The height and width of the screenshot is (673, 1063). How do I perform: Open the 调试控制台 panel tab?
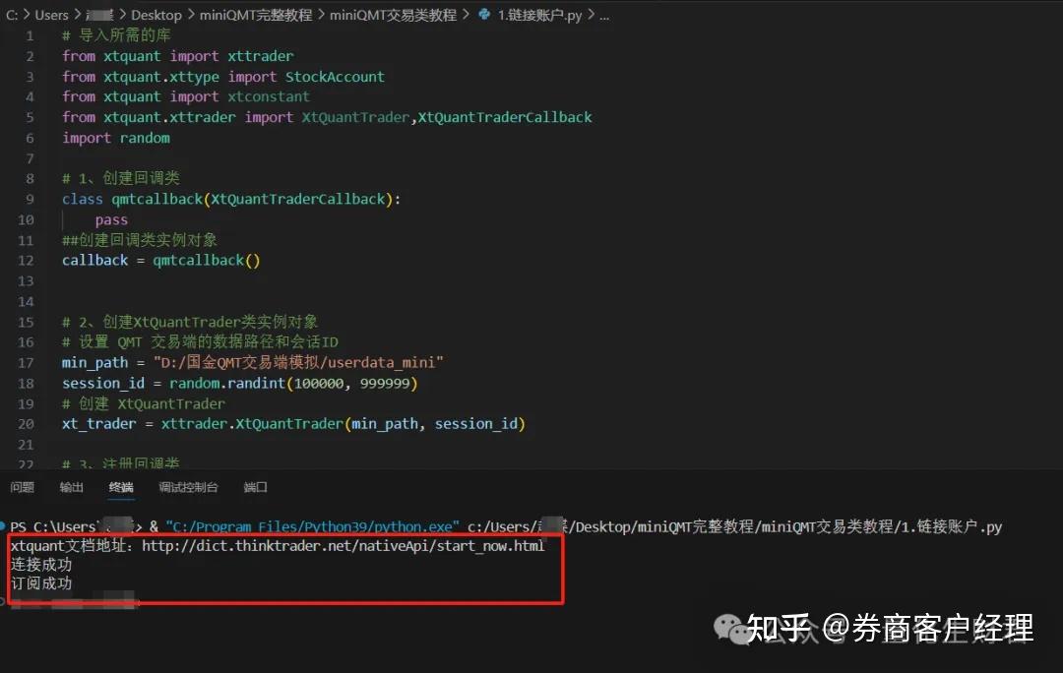click(x=188, y=487)
